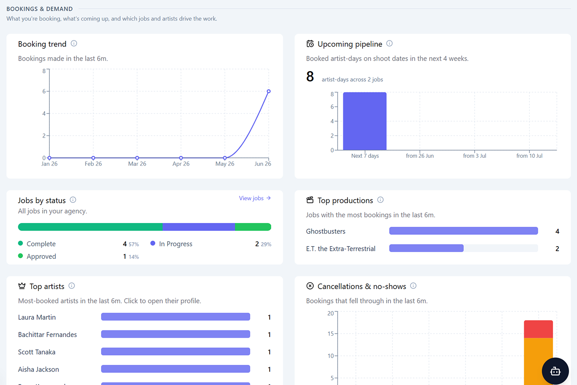The height and width of the screenshot is (385, 577).
Task: Click the Feb 26 data point on Booking trend
Action: tap(93, 158)
